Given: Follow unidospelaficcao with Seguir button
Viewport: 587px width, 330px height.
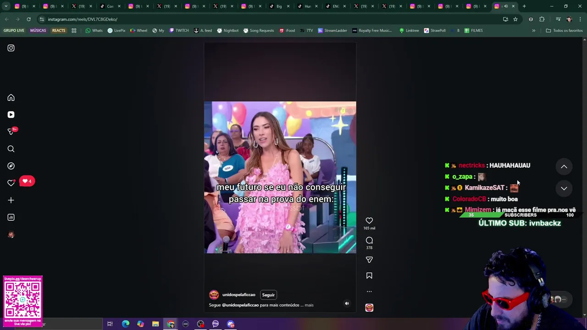Looking at the screenshot, I should click(268, 295).
